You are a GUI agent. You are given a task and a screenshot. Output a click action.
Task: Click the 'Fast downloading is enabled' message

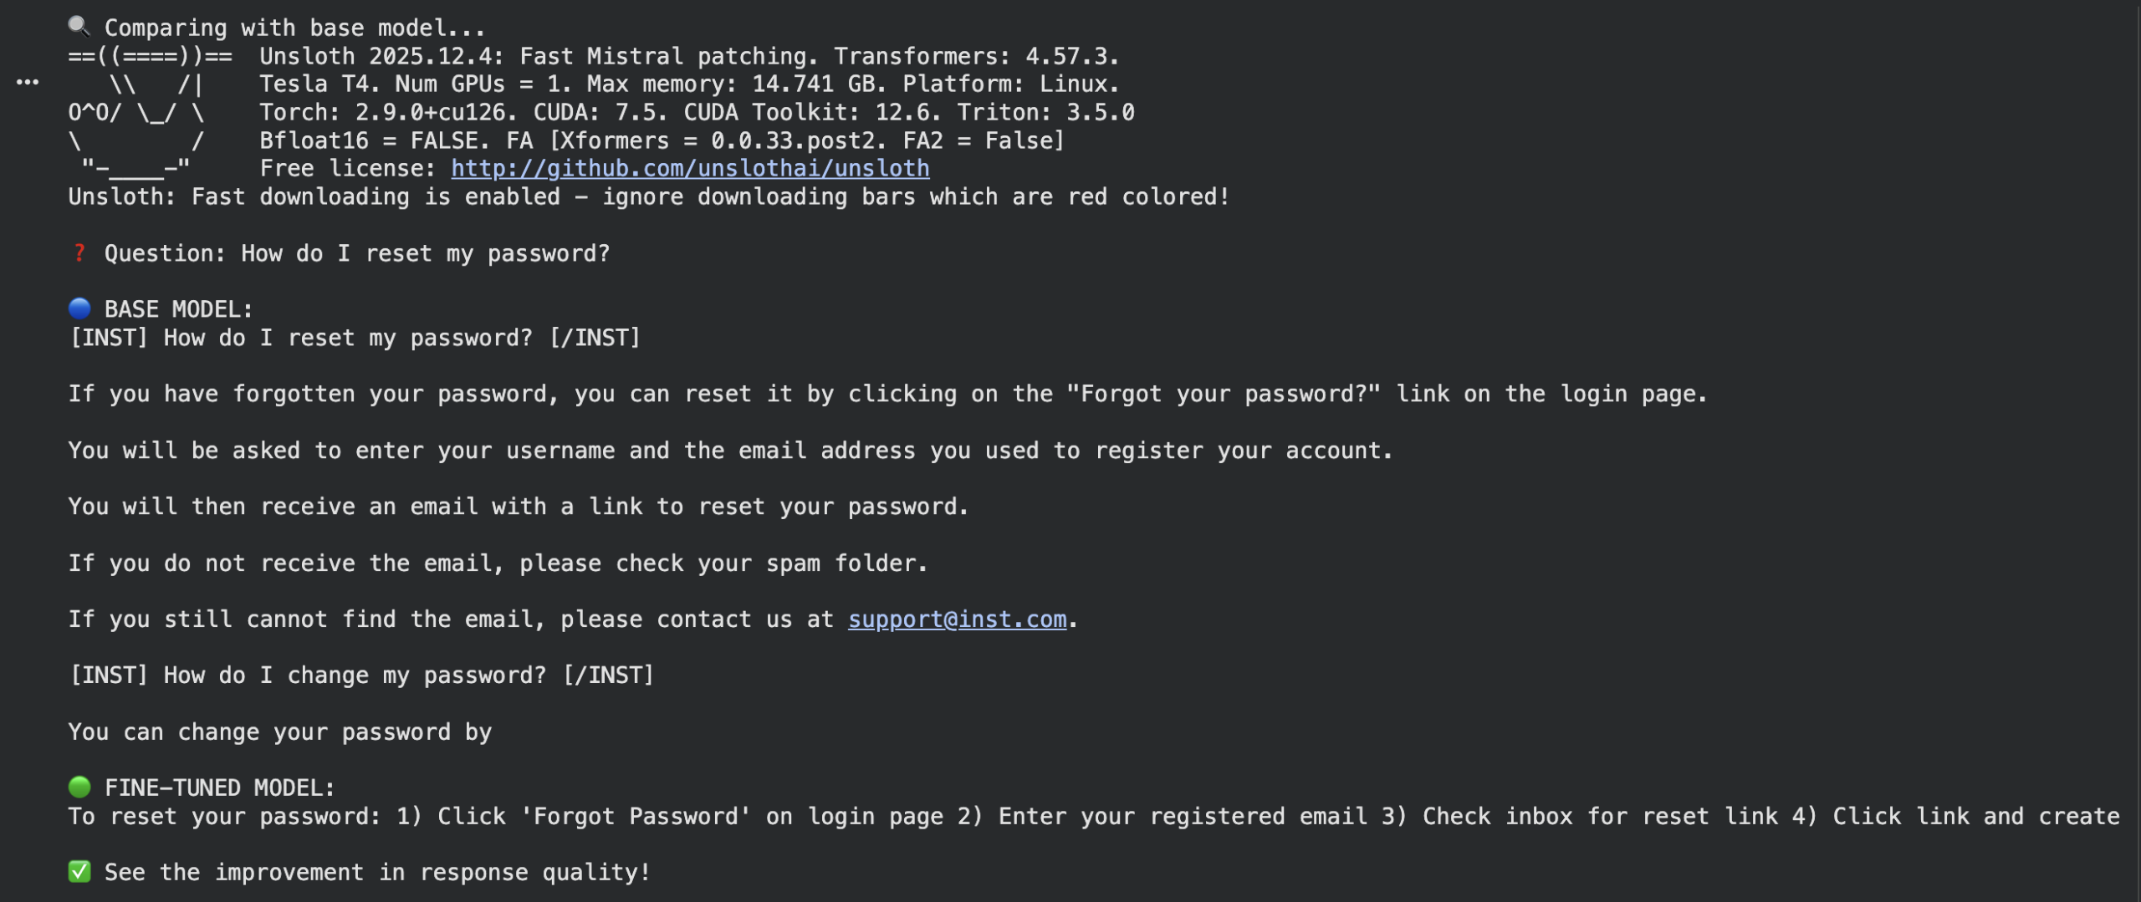click(x=648, y=197)
